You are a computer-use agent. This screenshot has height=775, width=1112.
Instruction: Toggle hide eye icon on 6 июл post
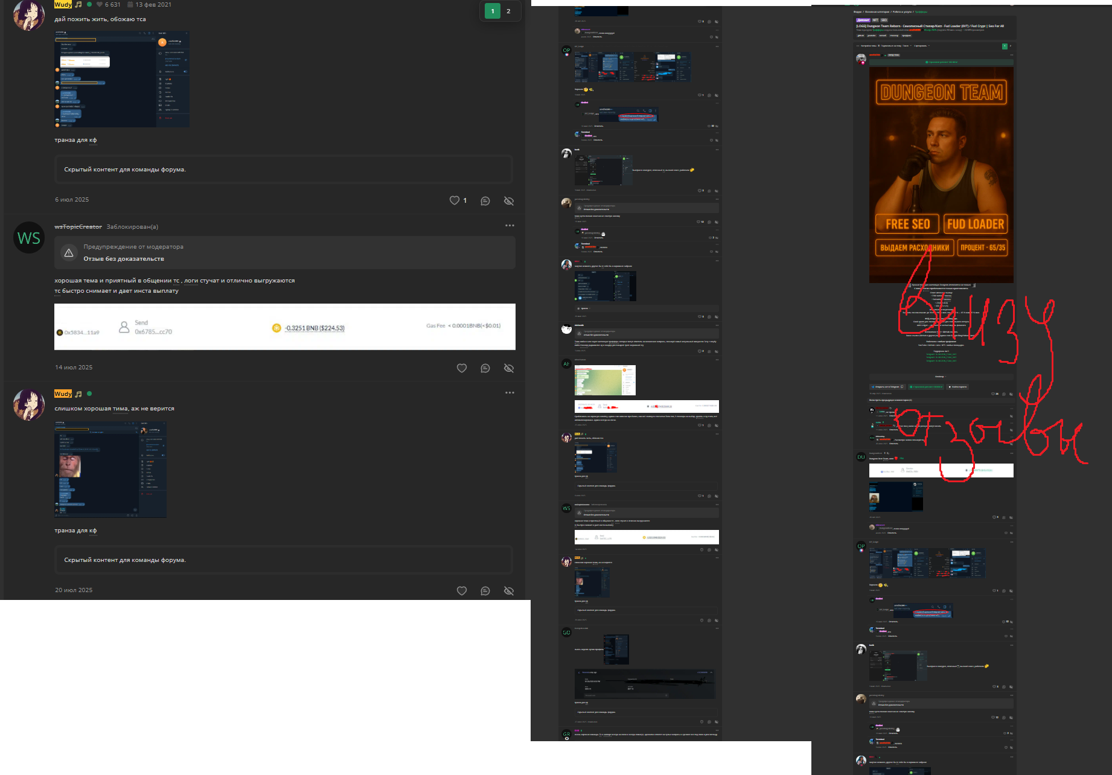[509, 201]
